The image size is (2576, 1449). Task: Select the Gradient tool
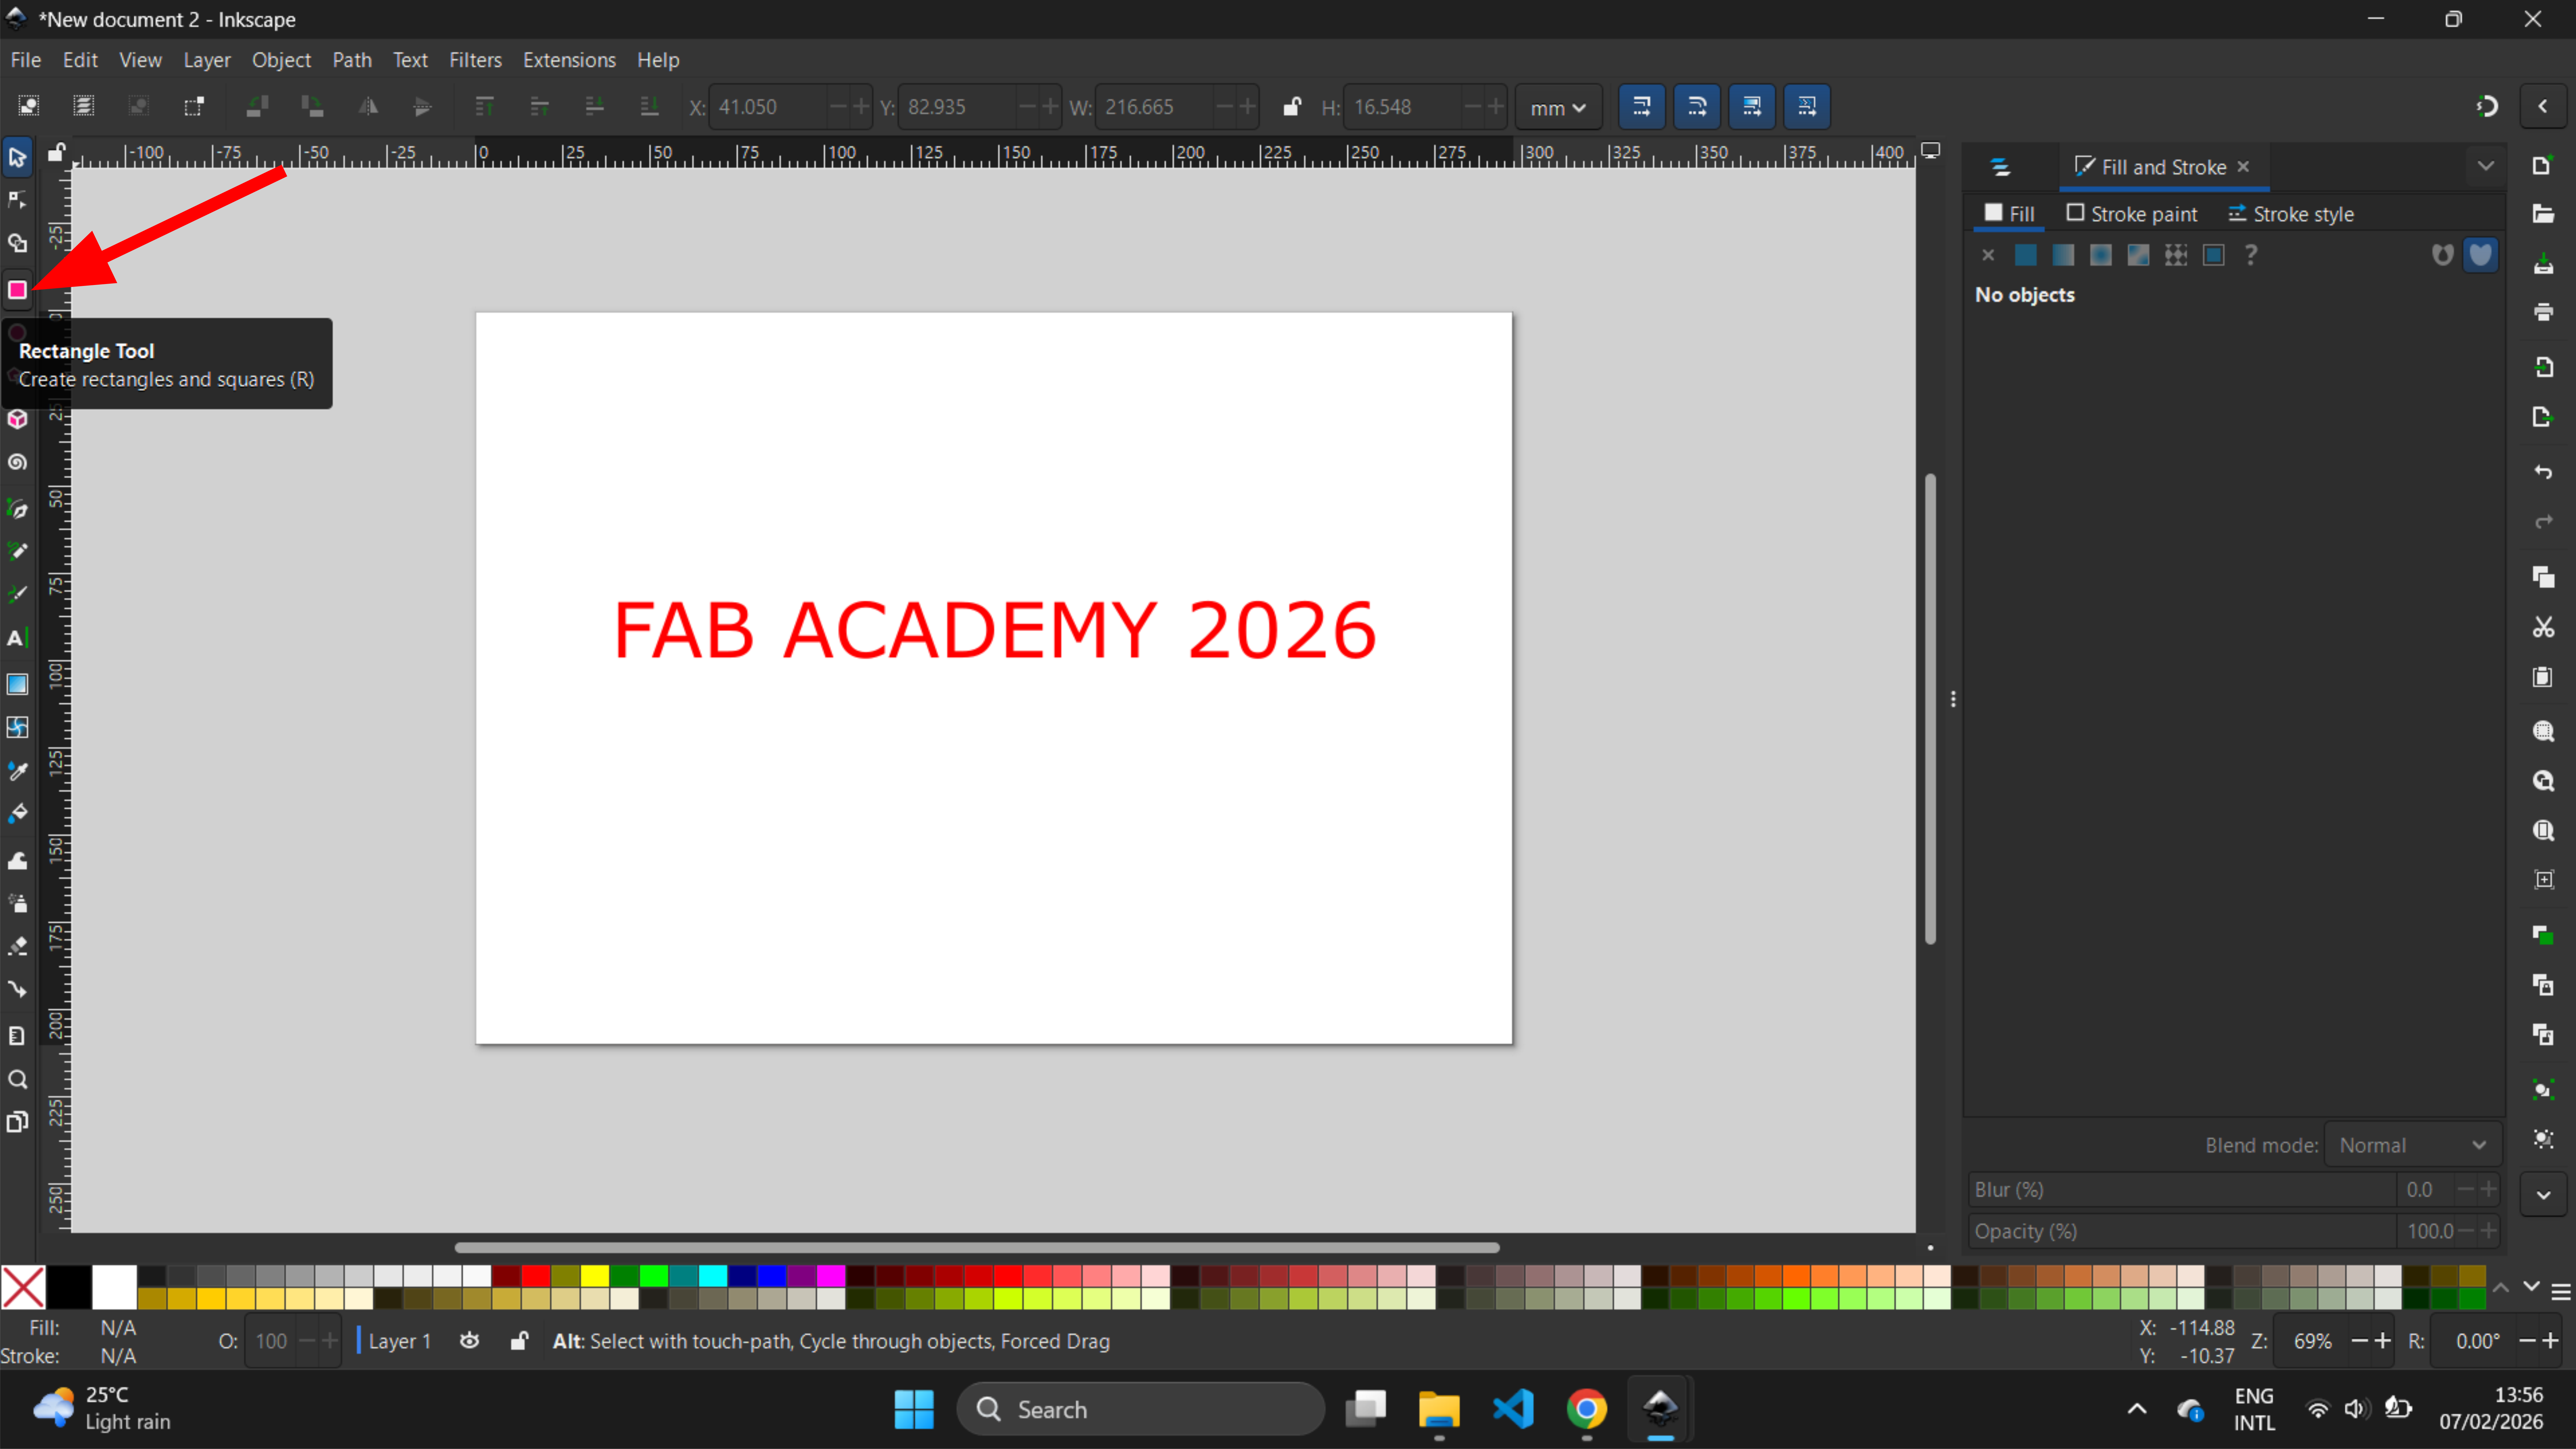click(17, 684)
